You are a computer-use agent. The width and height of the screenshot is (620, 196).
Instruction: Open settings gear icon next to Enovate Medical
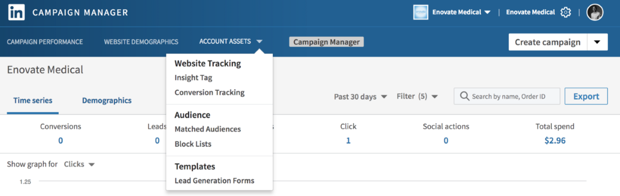point(566,12)
